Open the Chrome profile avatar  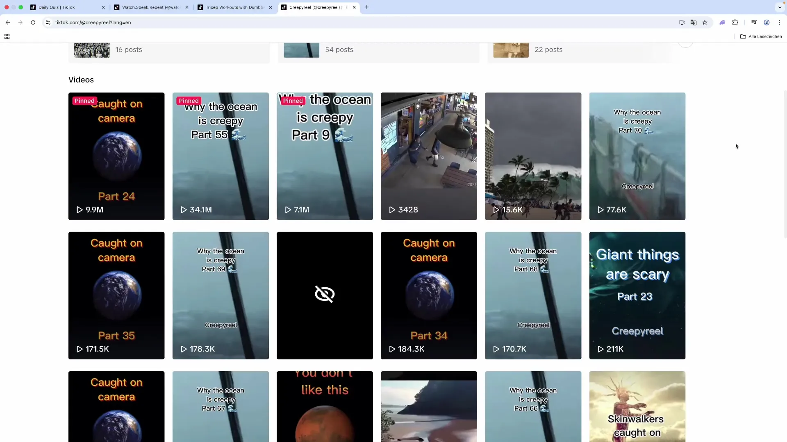click(767, 23)
